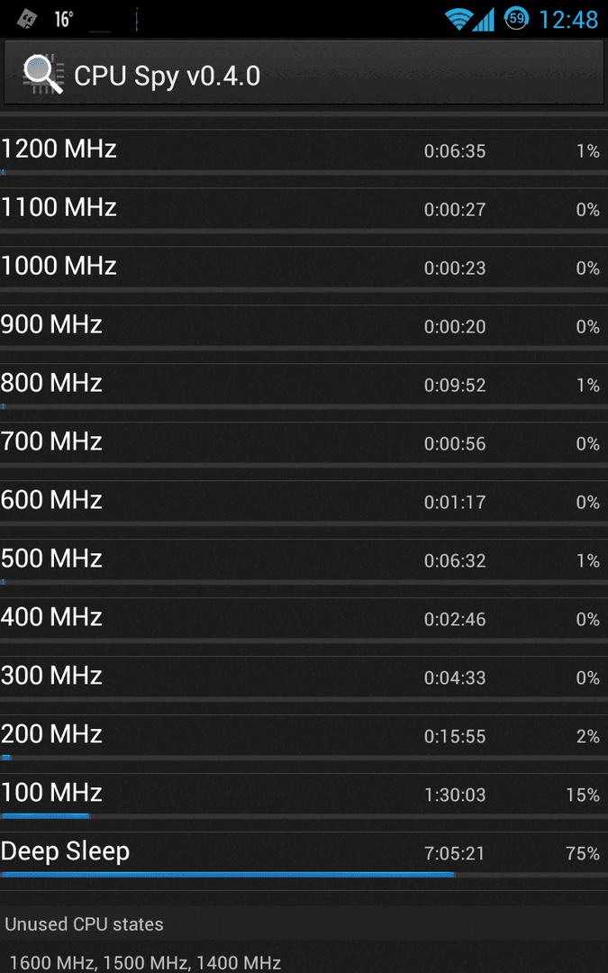Select the 500 MHz frequency entry
Image resolution: width=608 pixels, height=973 pixels.
pyautogui.click(x=304, y=562)
